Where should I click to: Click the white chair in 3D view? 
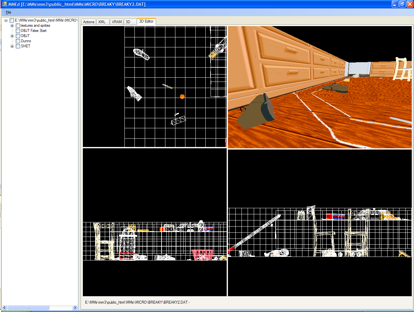[x=403, y=69]
